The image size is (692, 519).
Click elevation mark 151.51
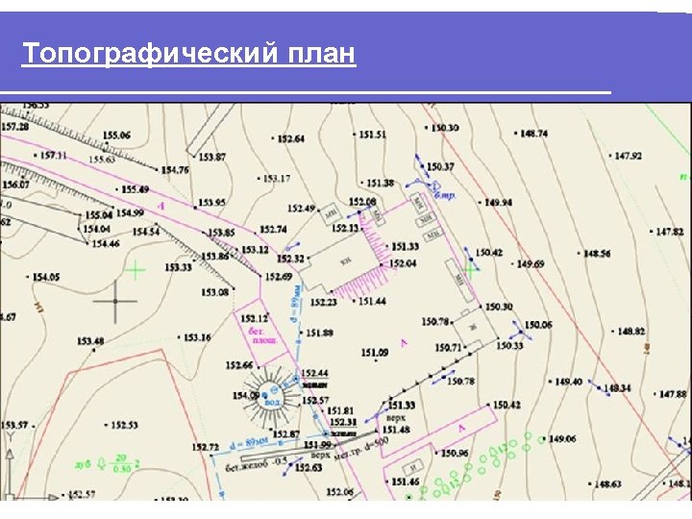pos(372,135)
